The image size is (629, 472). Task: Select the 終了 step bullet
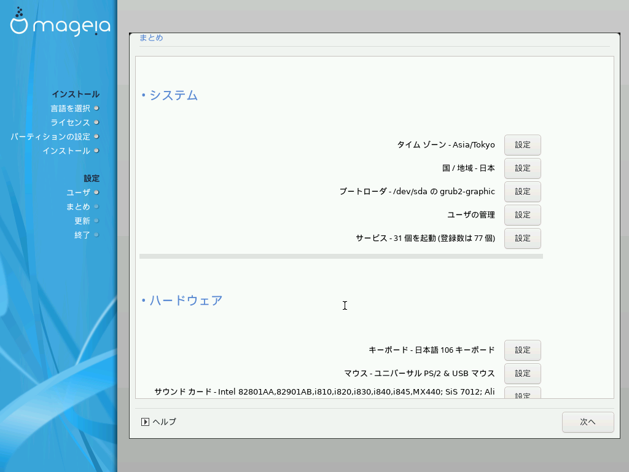click(x=96, y=234)
